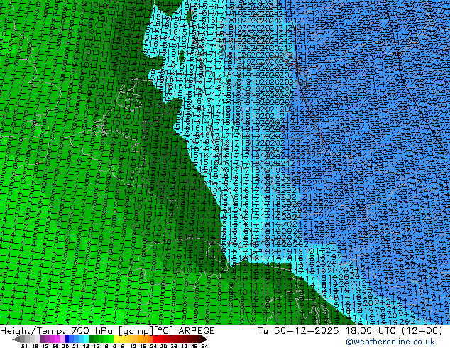450x348 pixels.
Task: Select the yellow swatch at 0 in the legend
Action: 116,339
